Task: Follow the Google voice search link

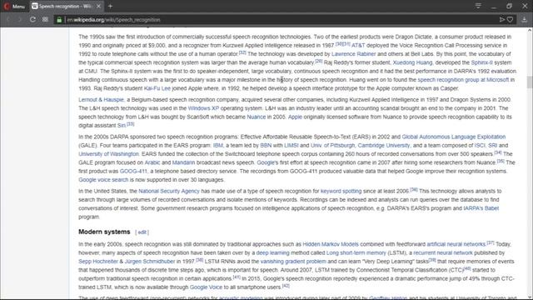Action: (x=103, y=180)
